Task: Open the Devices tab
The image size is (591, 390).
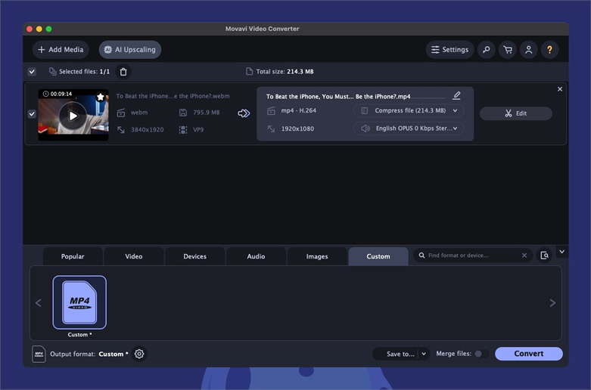Action: [195, 256]
